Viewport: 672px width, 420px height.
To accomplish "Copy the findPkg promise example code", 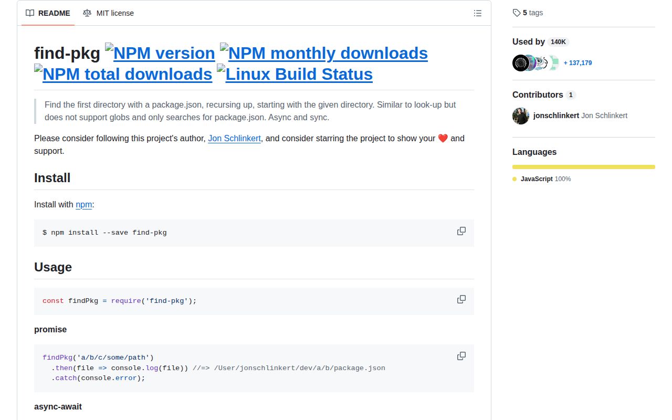I will pyautogui.click(x=461, y=356).
